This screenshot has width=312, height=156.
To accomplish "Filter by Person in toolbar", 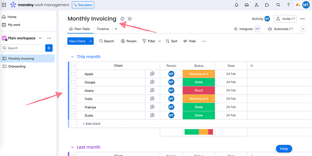I will [x=129, y=41].
